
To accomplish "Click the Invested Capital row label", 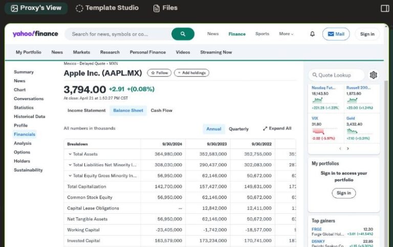I will pyautogui.click(x=83, y=240).
